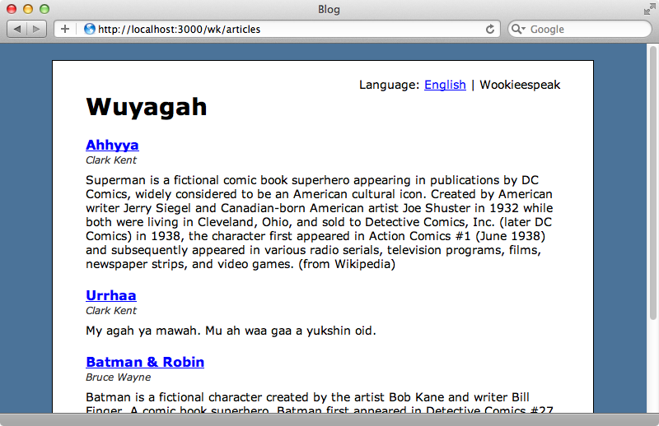Viewport: 659px width, 426px height.
Task: Click the globe site icon in address bar
Action: pos(90,29)
